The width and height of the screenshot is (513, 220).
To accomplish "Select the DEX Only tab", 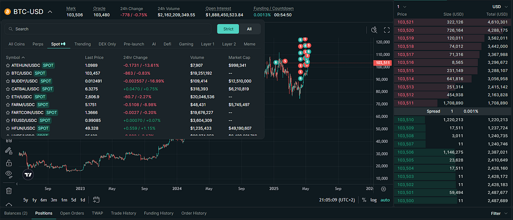I will (107, 44).
